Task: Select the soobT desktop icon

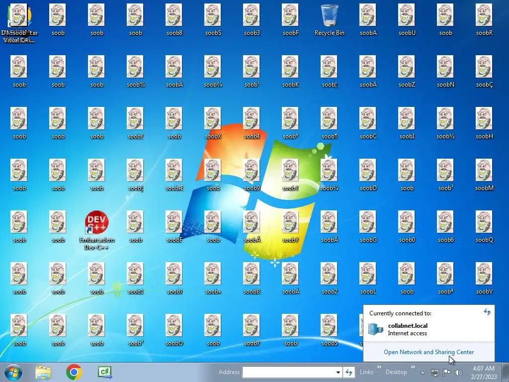Action: [x=290, y=175]
